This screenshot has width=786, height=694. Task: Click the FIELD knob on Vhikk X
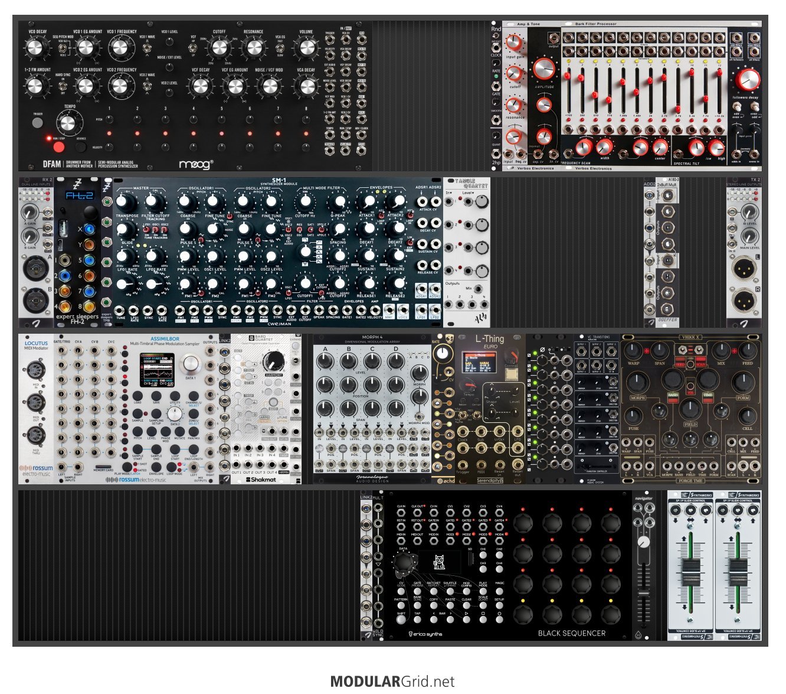pos(690,409)
